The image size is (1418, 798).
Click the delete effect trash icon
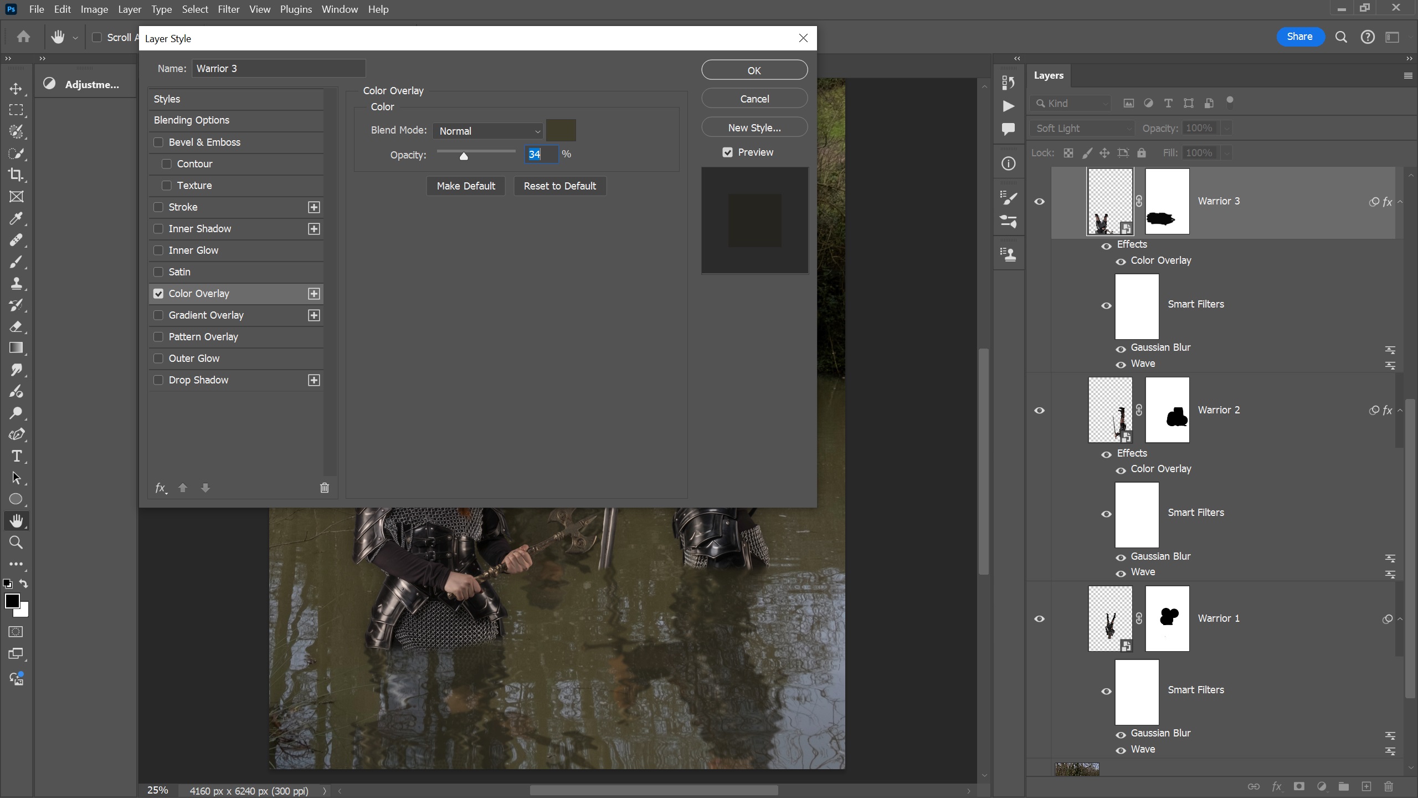tap(325, 488)
